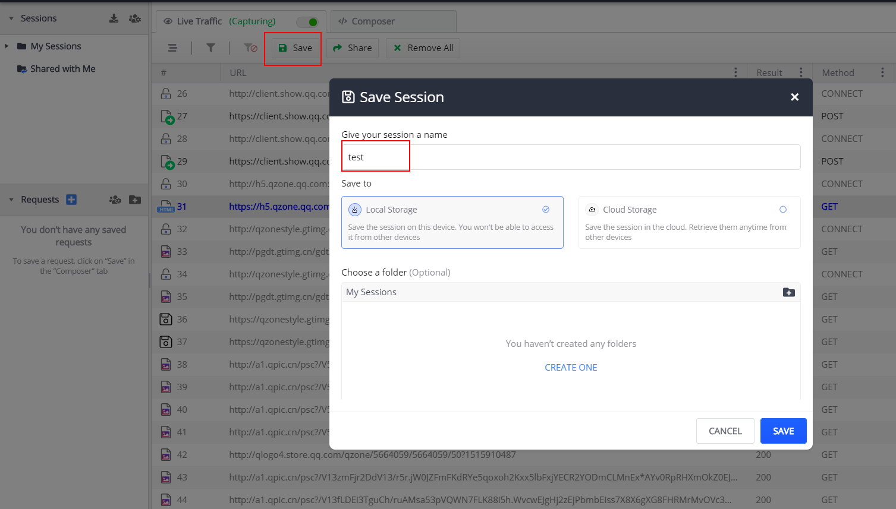Click the 200 result in row 44
The height and width of the screenshot is (509, 896).
763,500
